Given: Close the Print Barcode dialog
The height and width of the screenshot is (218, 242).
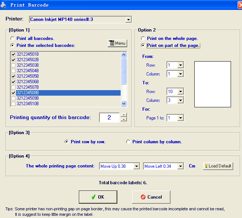Looking at the screenshot, I should coord(240,5).
